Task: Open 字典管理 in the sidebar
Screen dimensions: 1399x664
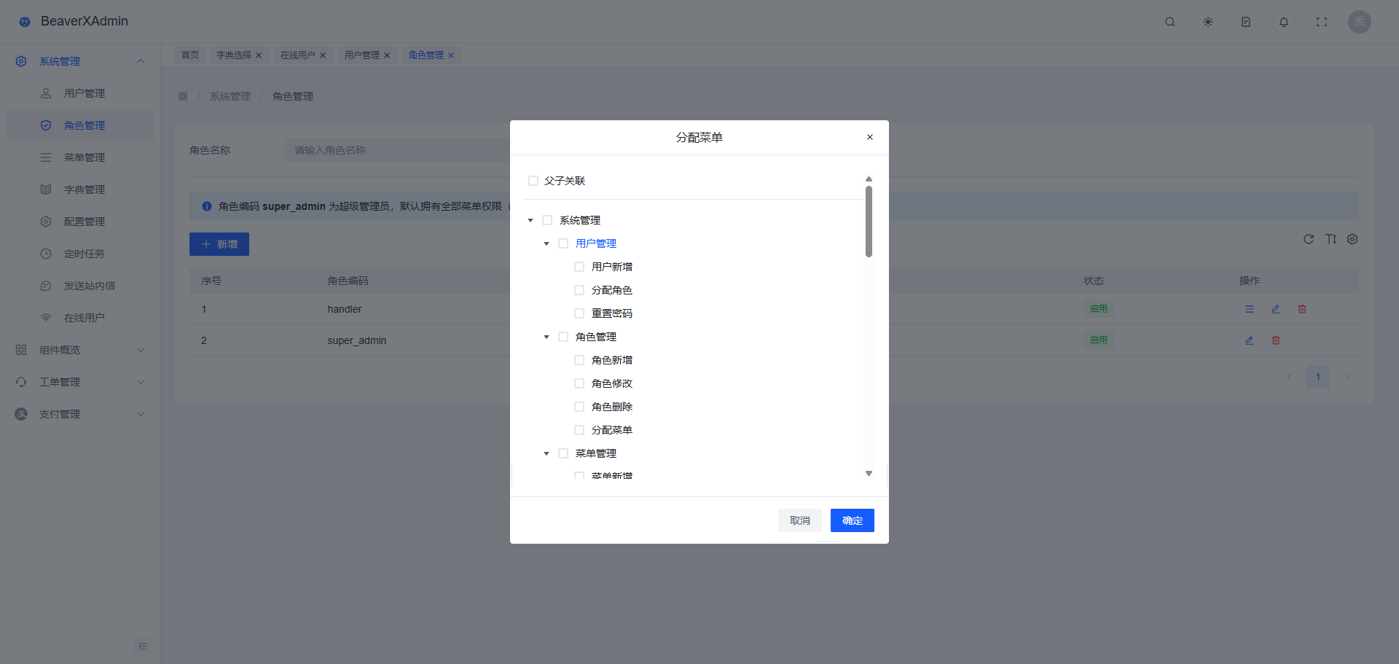Action: click(80, 190)
